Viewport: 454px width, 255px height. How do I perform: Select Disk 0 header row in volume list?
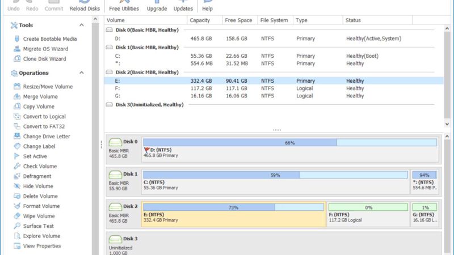click(274, 30)
